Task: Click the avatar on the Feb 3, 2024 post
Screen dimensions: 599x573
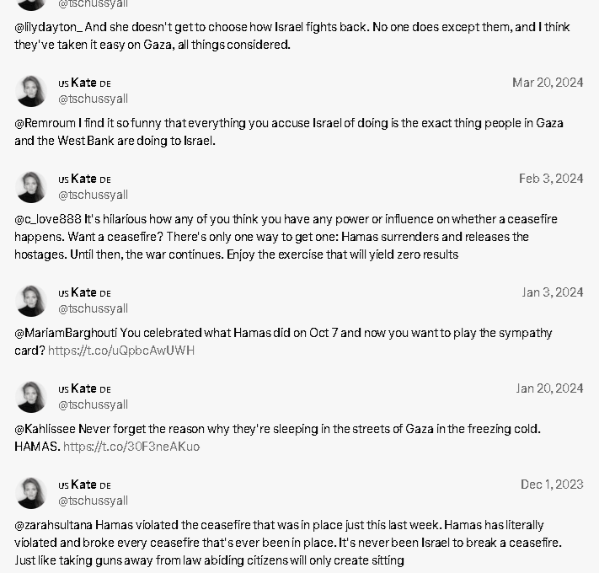Action: click(31, 187)
